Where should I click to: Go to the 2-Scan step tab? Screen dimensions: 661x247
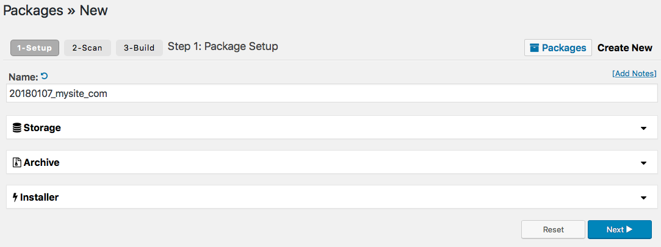(87, 48)
